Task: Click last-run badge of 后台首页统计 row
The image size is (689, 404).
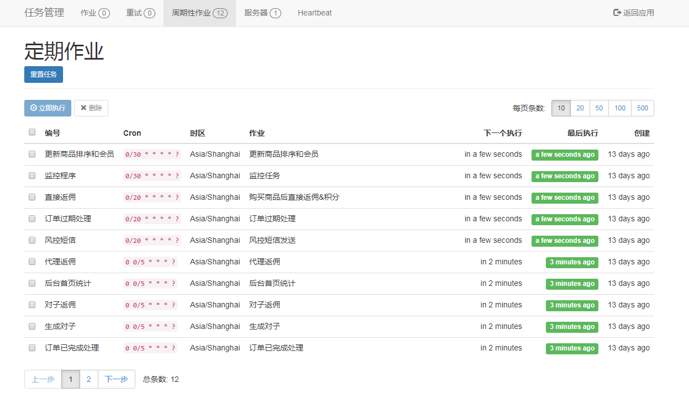Action: (572, 284)
